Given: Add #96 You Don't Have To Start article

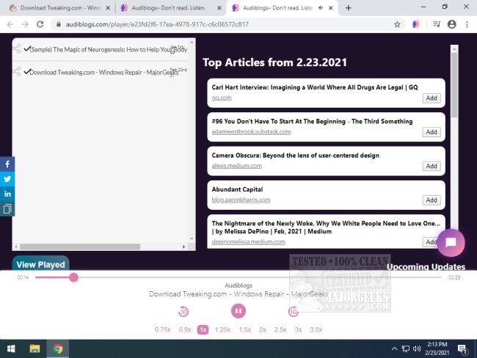Looking at the screenshot, I should 432,132.
